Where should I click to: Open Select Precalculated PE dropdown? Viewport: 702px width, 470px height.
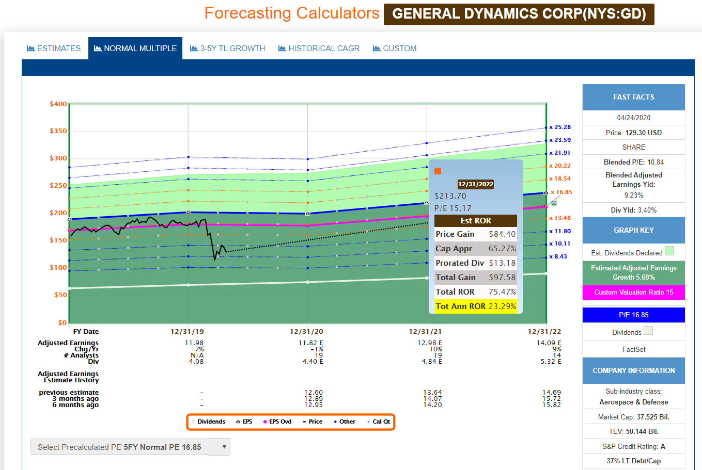[x=130, y=447]
